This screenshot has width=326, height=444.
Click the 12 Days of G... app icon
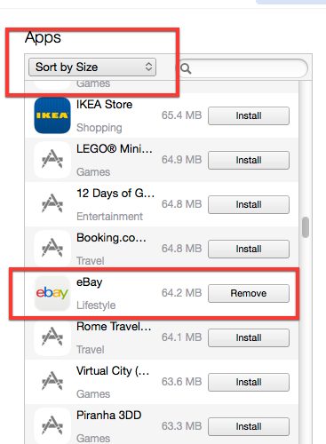(52, 204)
